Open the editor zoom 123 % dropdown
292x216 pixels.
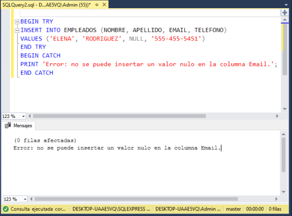tap(22, 116)
